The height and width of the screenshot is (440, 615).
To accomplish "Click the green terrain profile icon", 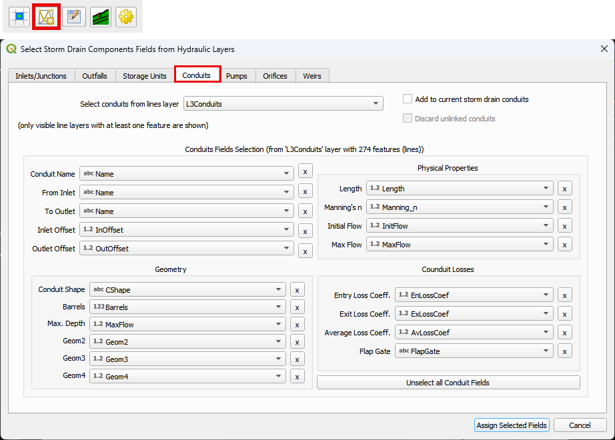I will [x=101, y=17].
